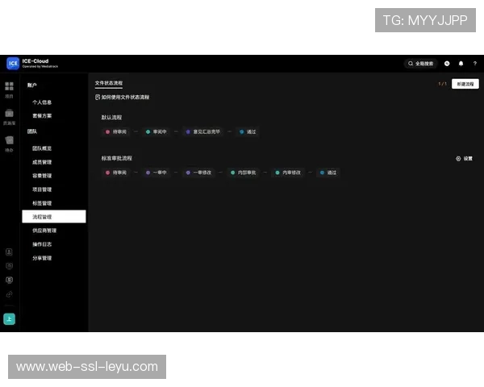Open the 资源库 briefcase icon
Viewport: 484px width, 387px height.
[9, 116]
